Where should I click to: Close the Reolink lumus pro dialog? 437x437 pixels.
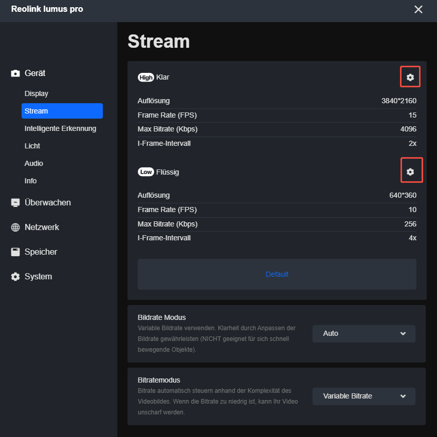pos(418,9)
